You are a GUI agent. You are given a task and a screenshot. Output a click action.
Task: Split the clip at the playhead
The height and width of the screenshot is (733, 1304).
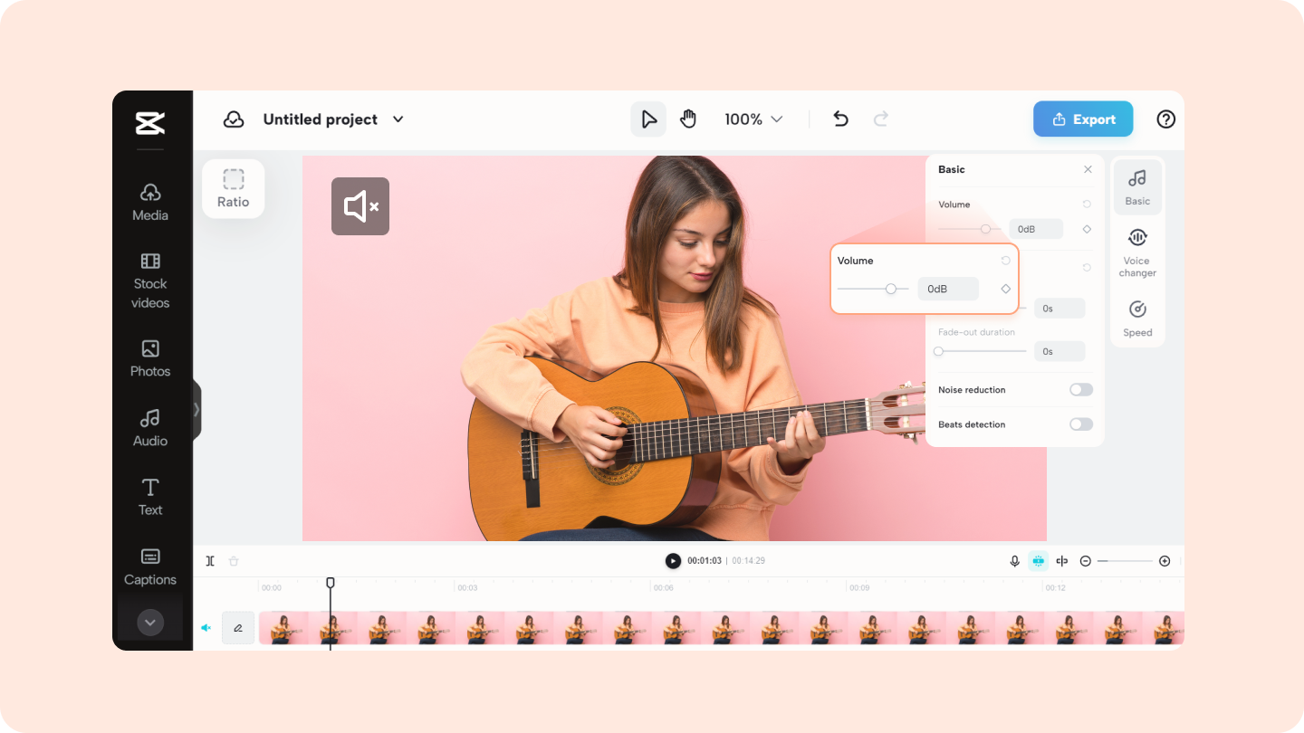pos(210,561)
